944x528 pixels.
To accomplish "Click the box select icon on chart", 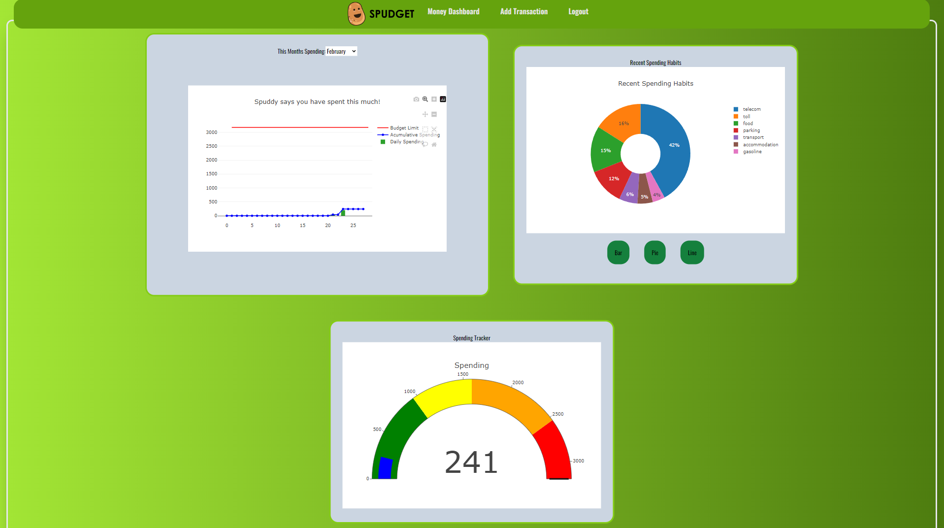I will tap(425, 129).
